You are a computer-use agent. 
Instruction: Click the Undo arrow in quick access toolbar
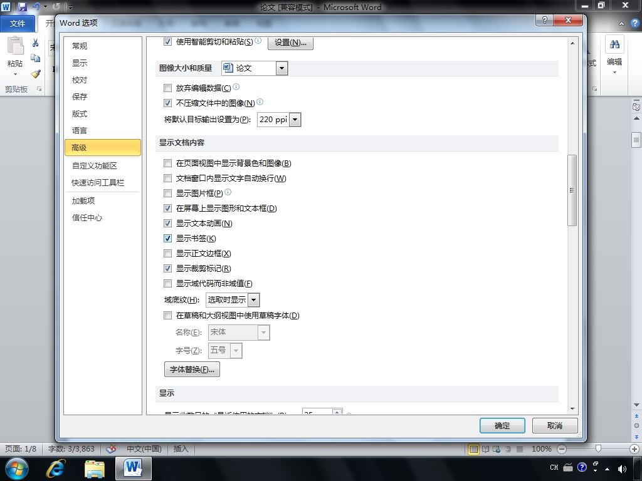point(36,6)
